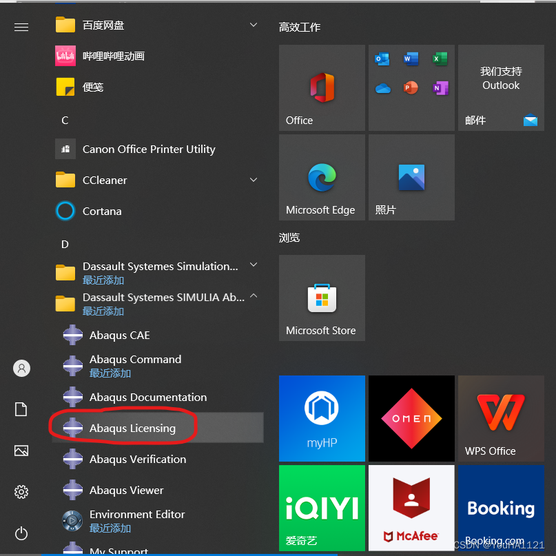Viewport: 556px width, 556px height.
Task: Launch Excel from the Office group tile
Action: pyautogui.click(x=440, y=59)
